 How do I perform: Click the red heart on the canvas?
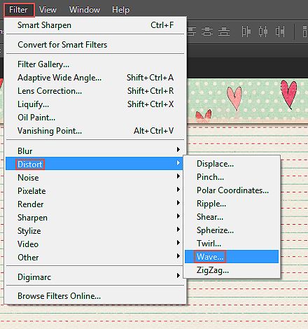coord(289,93)
